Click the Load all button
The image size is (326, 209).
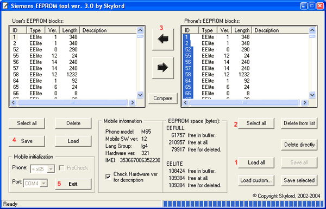(x=256, y=162)
